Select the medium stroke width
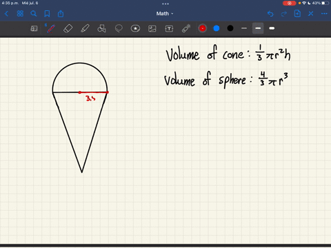 click(258, 28)
